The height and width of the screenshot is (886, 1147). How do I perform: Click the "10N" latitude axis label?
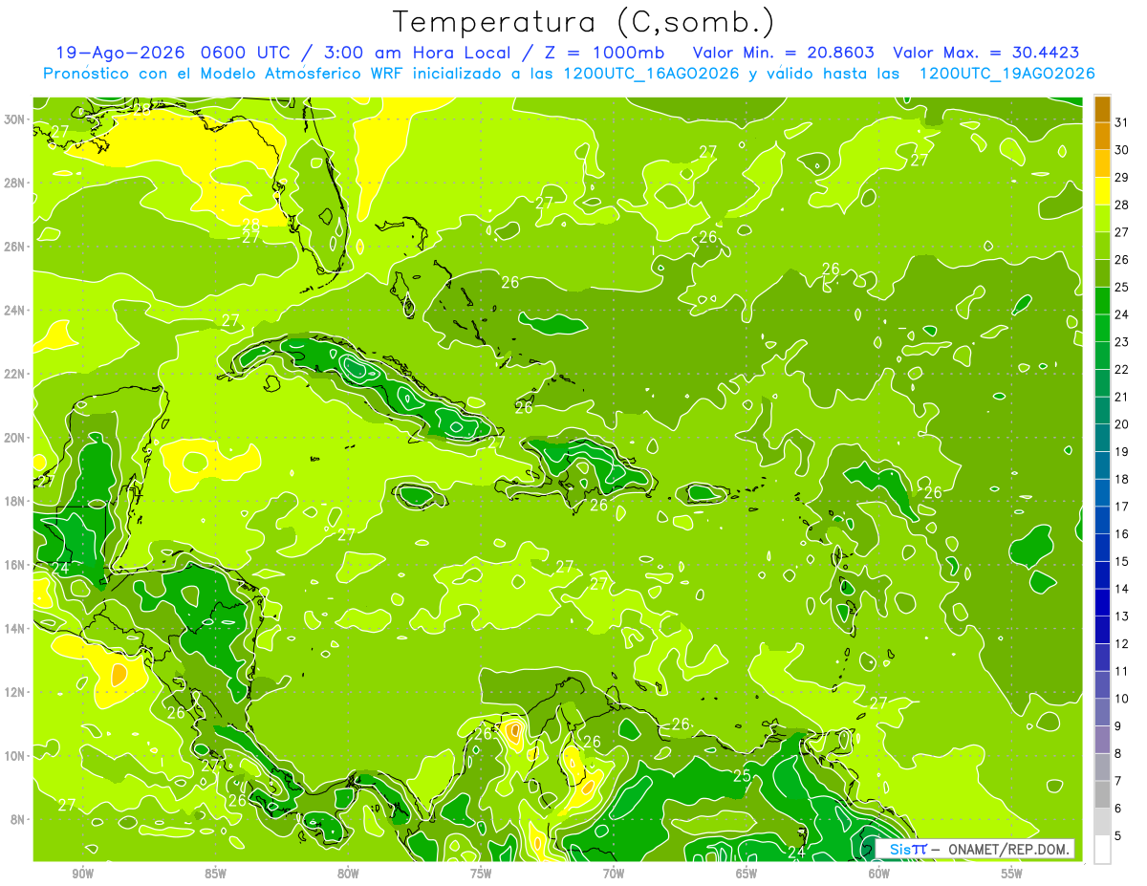coord(15,756)
